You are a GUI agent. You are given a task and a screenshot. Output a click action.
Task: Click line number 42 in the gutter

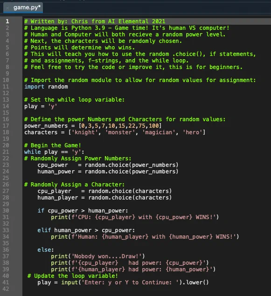6,289
